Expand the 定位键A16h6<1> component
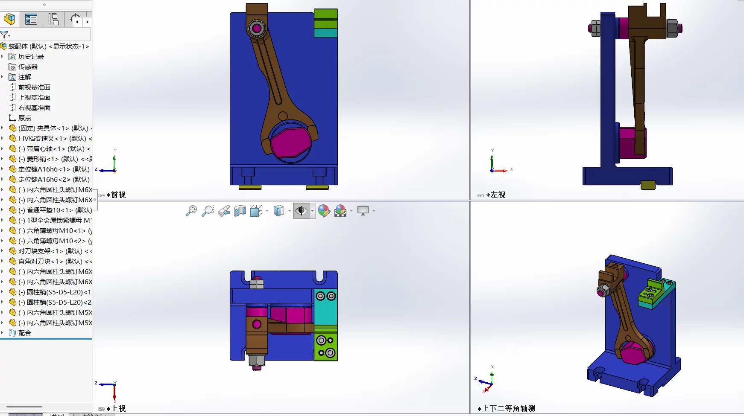Viewport: 744px width, 416px height. pyautogui.click(x=3, y=169)
